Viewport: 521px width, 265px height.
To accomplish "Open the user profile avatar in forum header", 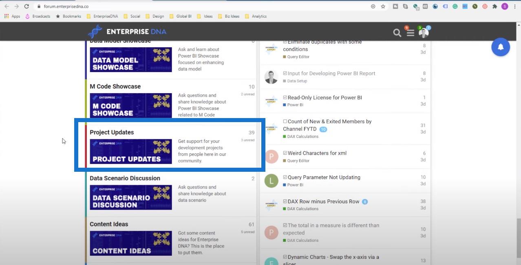I will 424,33.
